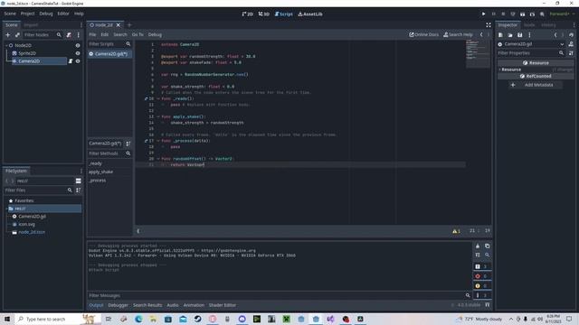Viewport: 579px width, 325px height.
Task: Toggle distraction-free mode icon
Action: pos(489,25)
